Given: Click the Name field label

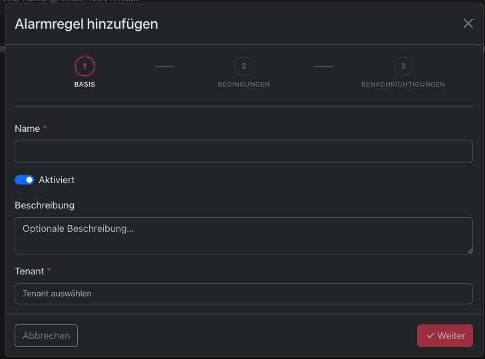Looking at the screenshot, I should [x=27, y=129].
